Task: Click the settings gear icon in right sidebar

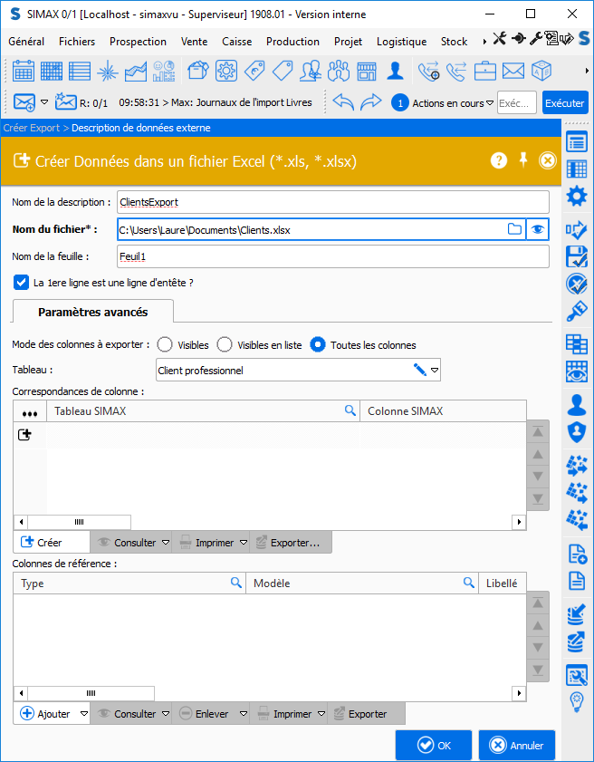Action: click(x=576, y=196)
